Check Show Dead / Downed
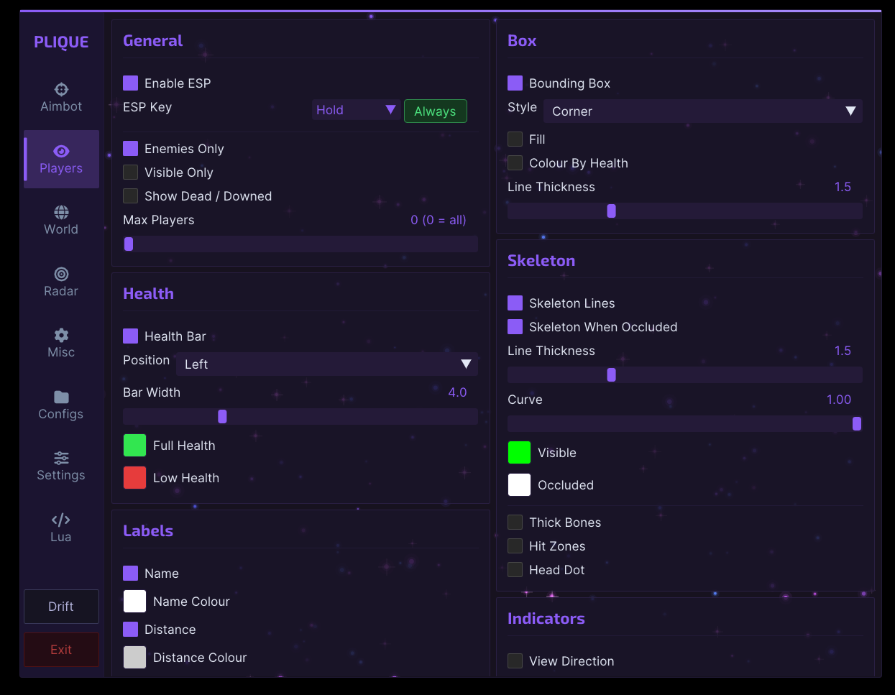This screenshot has height=695, width=895. click(x=130, y=195)
